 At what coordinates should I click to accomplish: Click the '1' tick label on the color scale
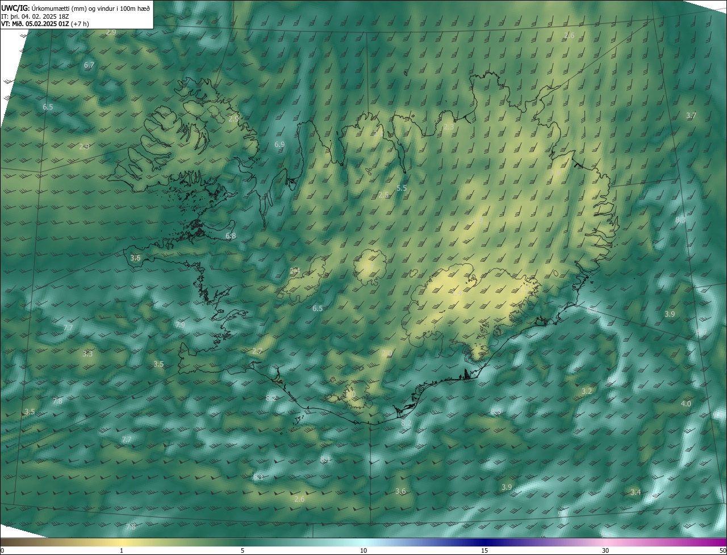click(x=122, y=550)
